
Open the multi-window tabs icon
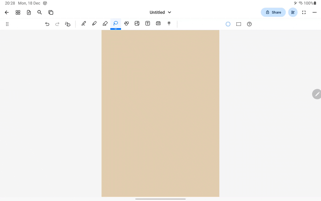51,12
